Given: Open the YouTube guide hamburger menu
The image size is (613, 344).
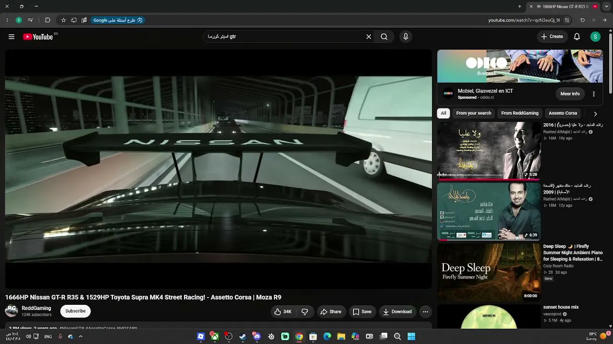Looking at the screenshot, I should (x=11, y=37).
